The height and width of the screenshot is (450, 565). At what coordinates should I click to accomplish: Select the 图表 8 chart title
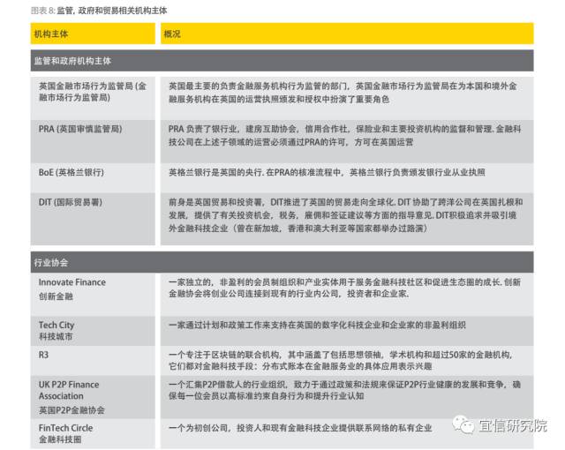(98, 11)
